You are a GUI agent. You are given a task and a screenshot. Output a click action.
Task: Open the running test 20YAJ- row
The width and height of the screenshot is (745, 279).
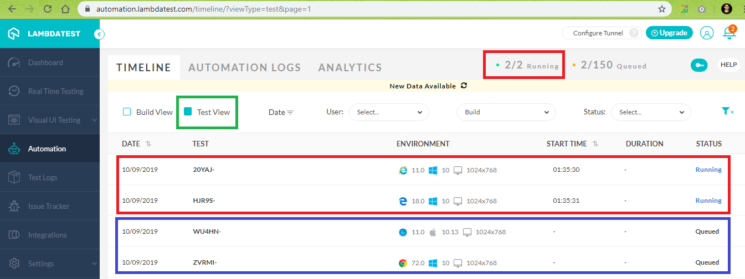[x=203, y=170]
